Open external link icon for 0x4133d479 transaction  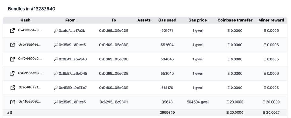pos(12,31)
